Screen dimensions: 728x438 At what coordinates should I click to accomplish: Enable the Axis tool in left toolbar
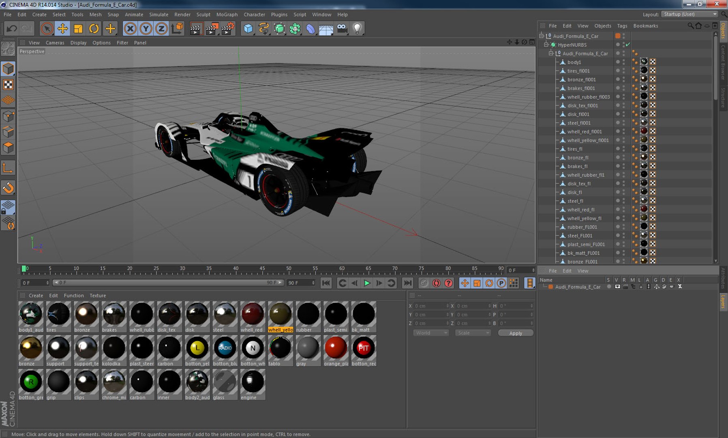pyautogui.click(x=9, y=168)
